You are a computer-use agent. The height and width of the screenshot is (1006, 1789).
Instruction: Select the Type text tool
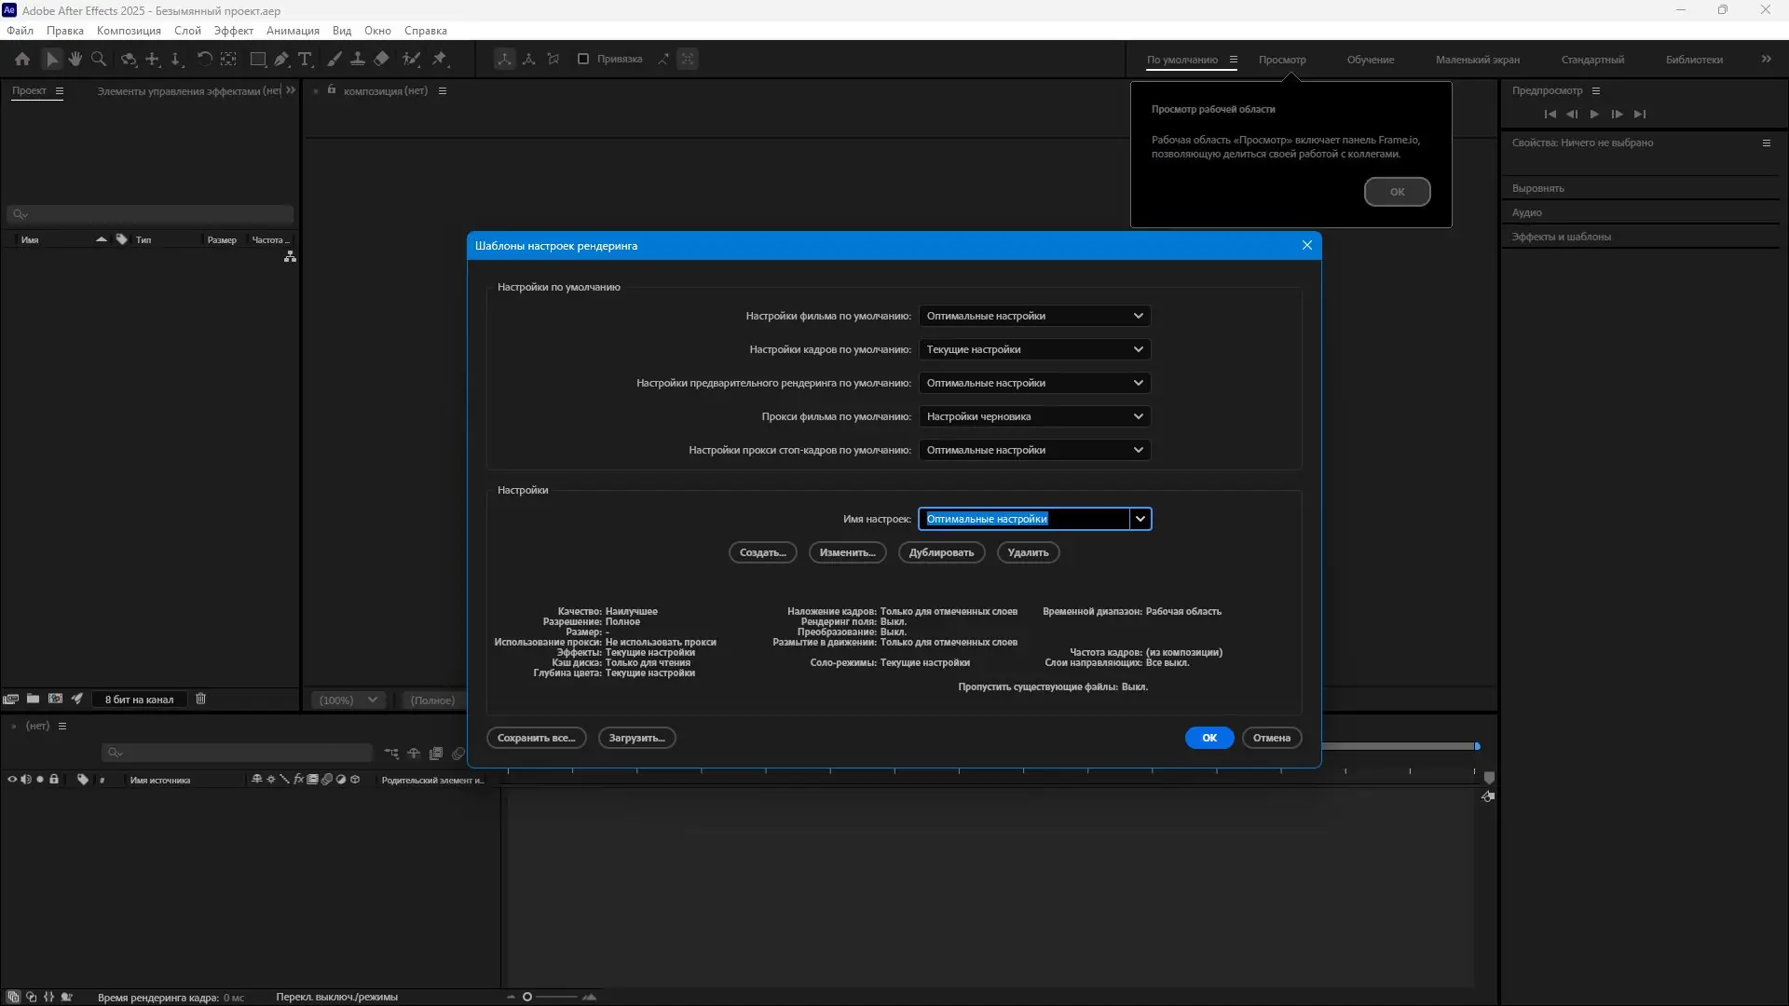point(305,59)
